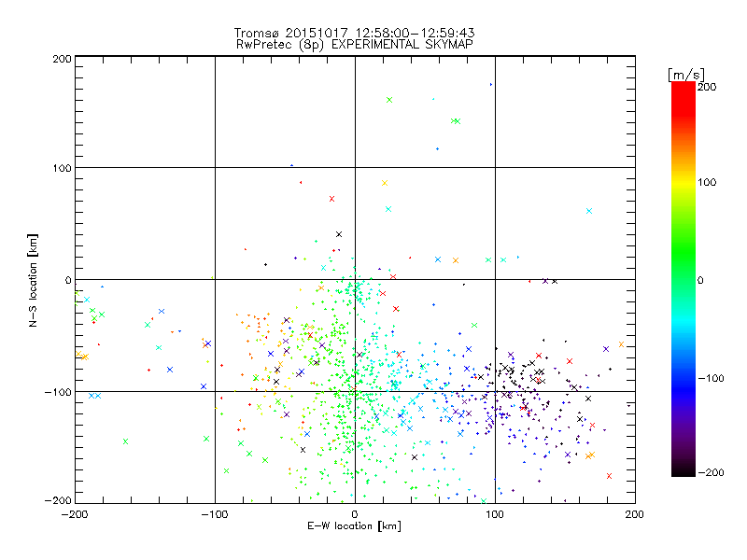Screen dimensions: 747x560
Task: Click the '200' tick label on E-W axis
Action: click(x=635, y=514)
